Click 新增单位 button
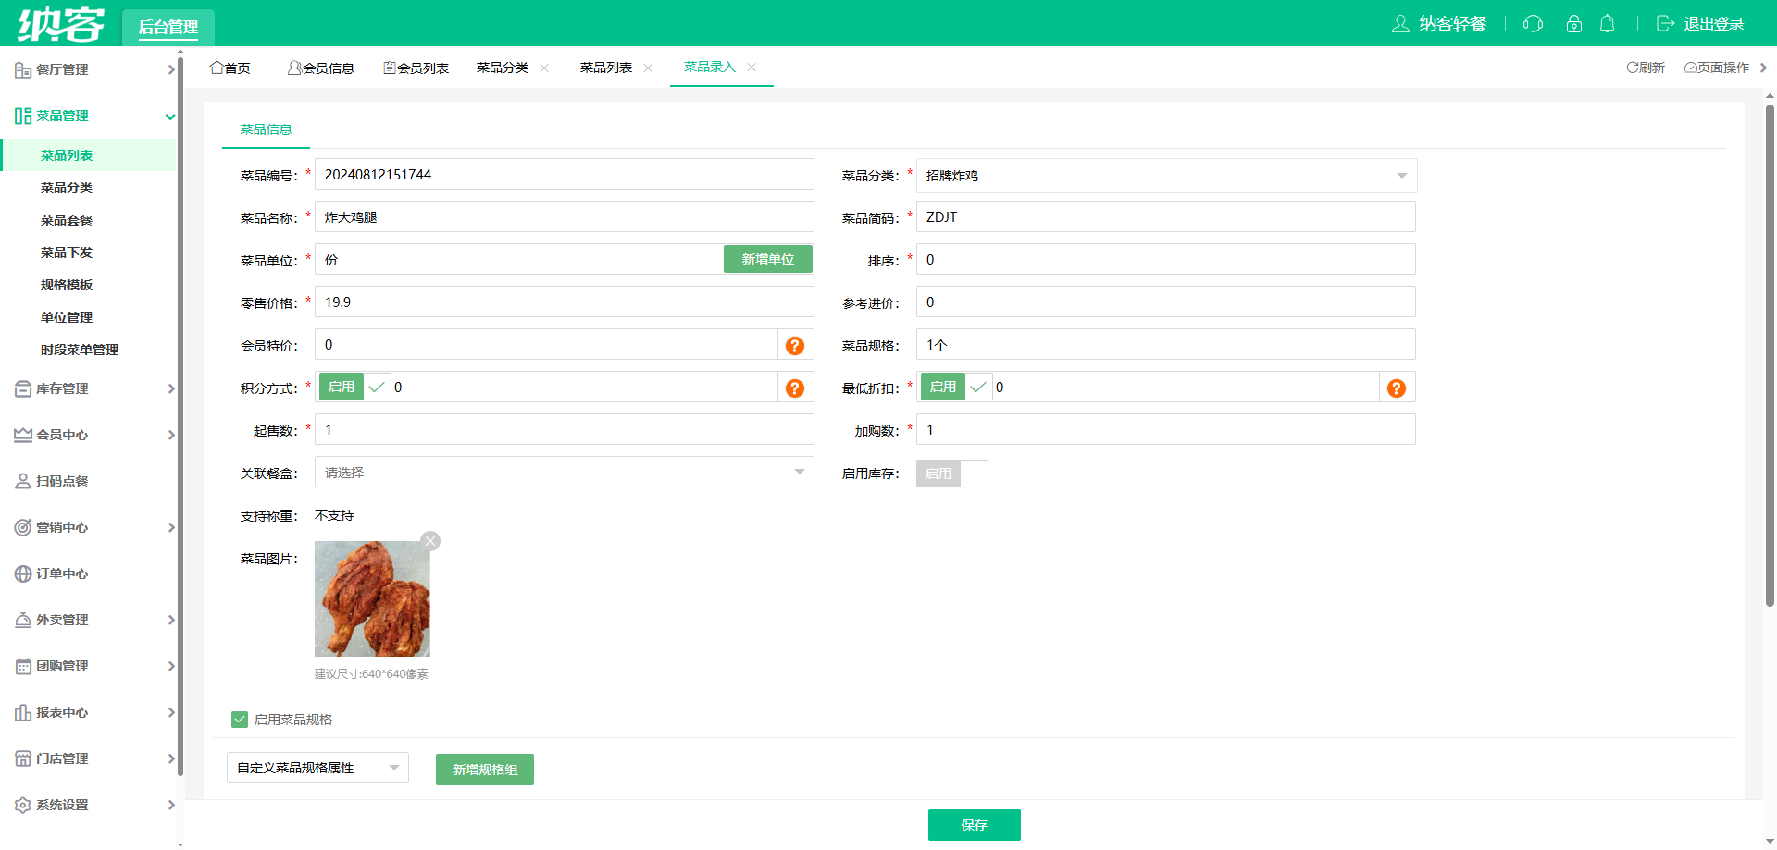 click(x=768, y=259)
